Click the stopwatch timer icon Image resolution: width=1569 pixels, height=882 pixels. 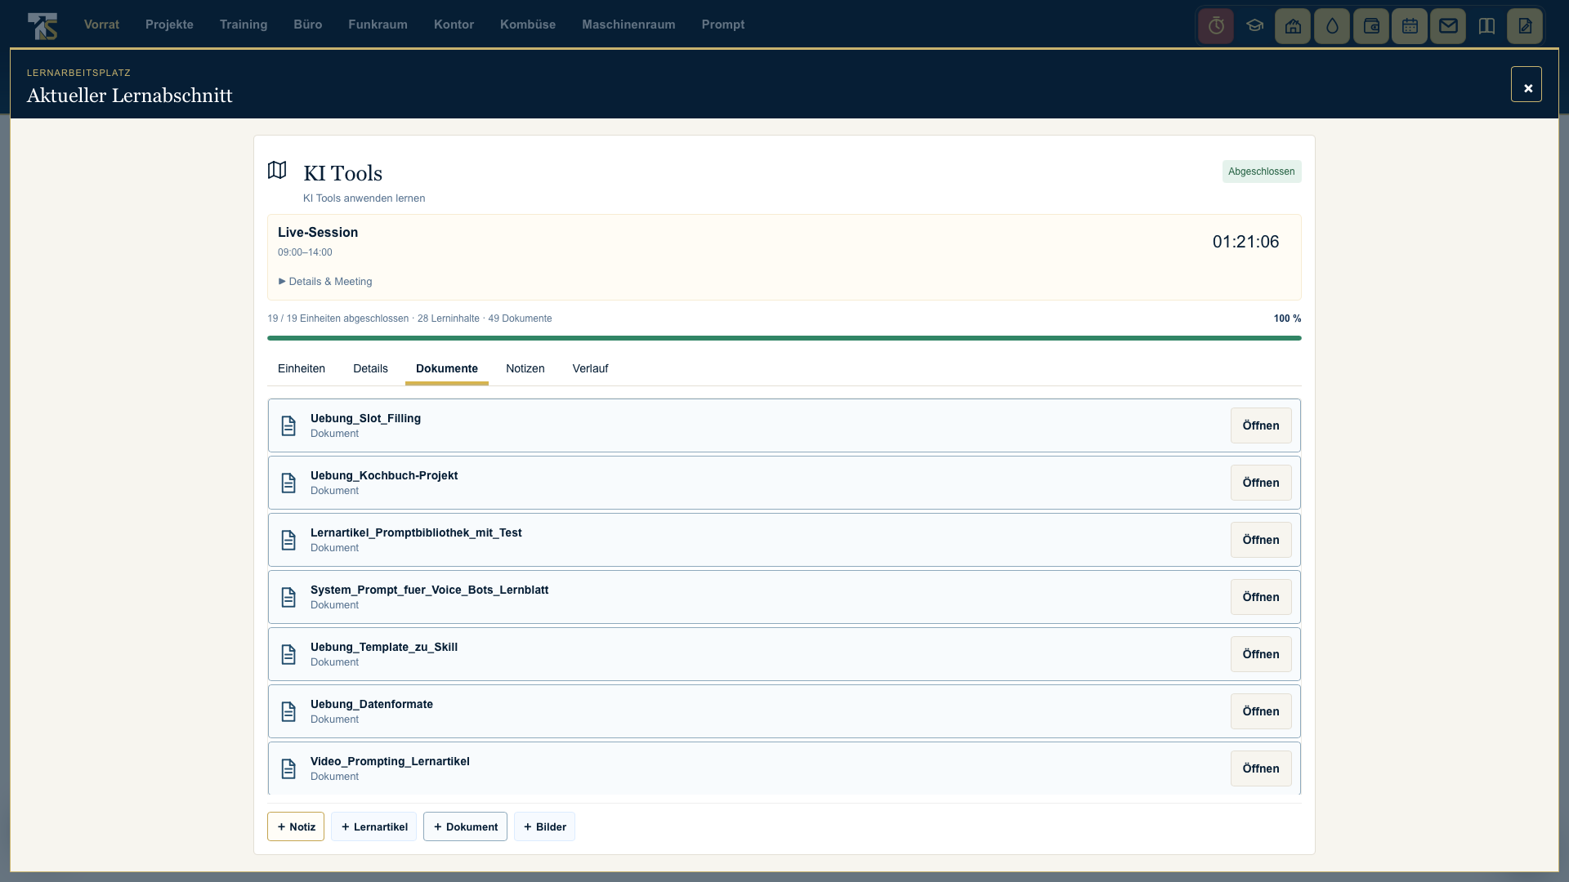(1216, 26)
